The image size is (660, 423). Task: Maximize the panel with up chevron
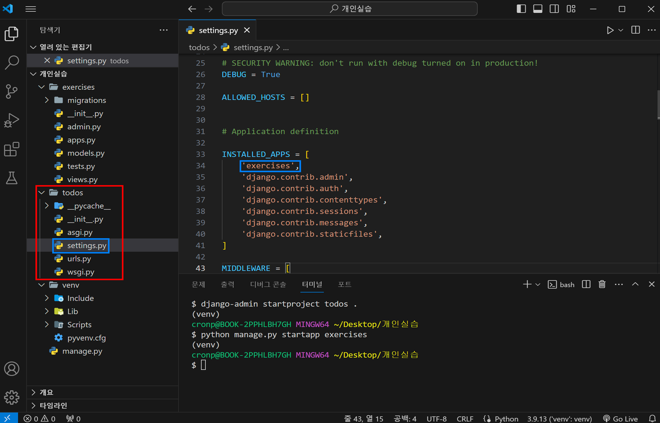coord(635,284)
